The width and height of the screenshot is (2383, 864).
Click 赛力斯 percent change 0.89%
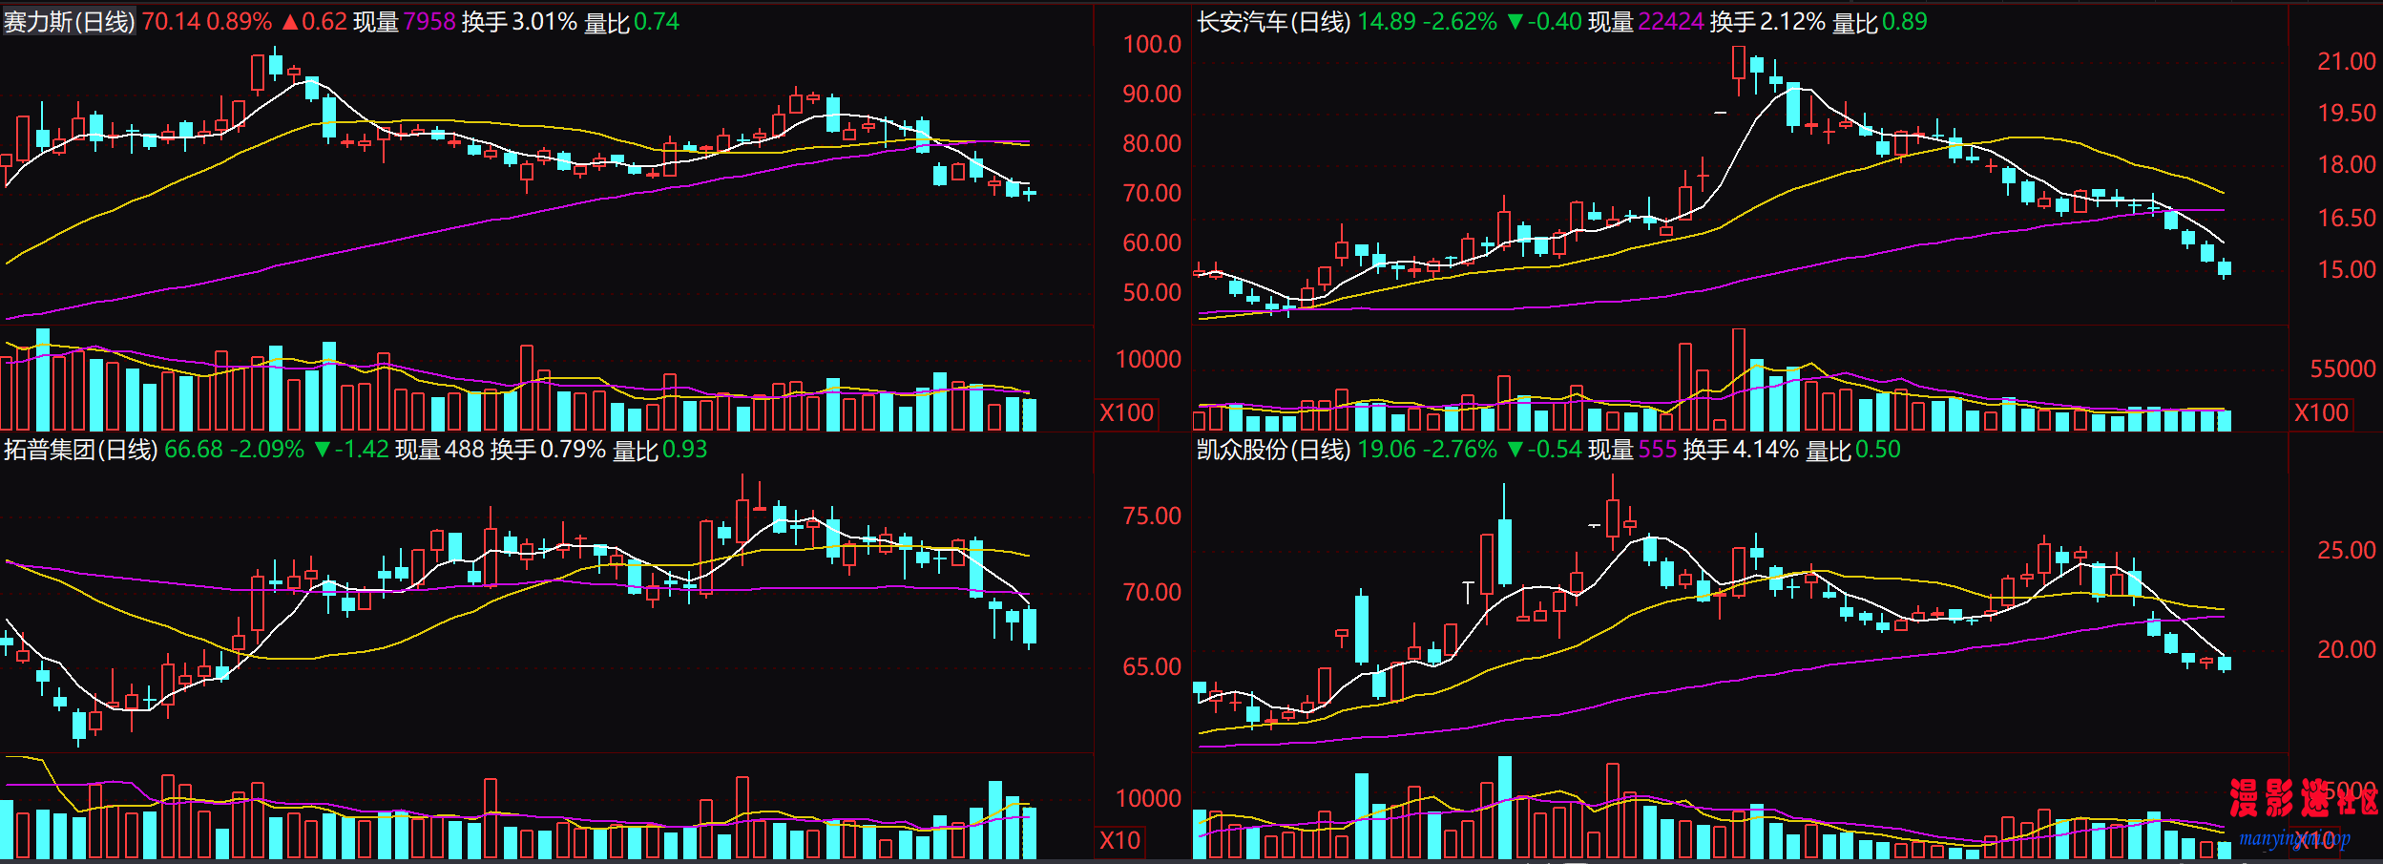click(x=240, y=22)
